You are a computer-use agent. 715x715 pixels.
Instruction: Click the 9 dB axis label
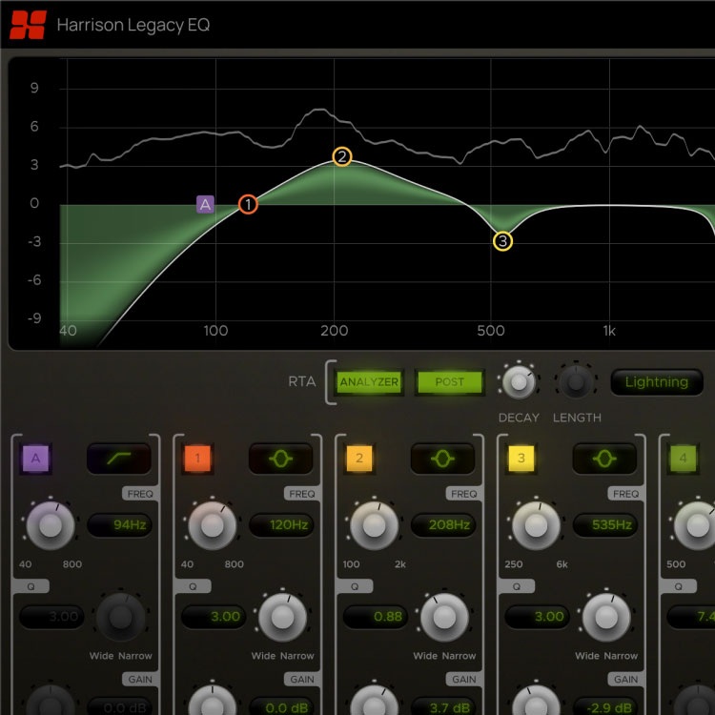pos(34,88)
